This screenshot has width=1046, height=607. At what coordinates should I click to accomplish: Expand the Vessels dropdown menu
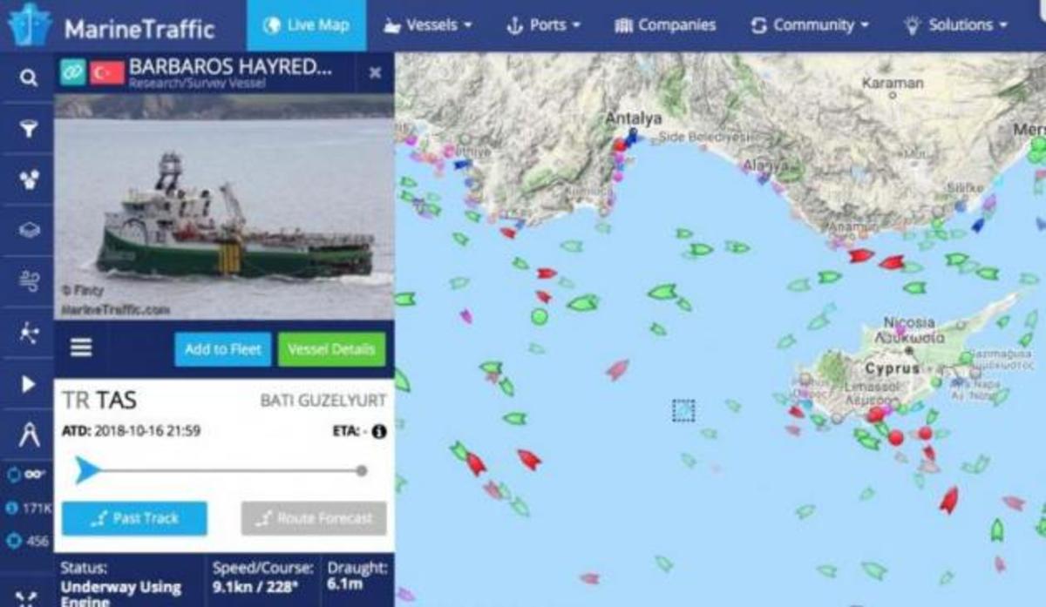[x=428, y=25]
